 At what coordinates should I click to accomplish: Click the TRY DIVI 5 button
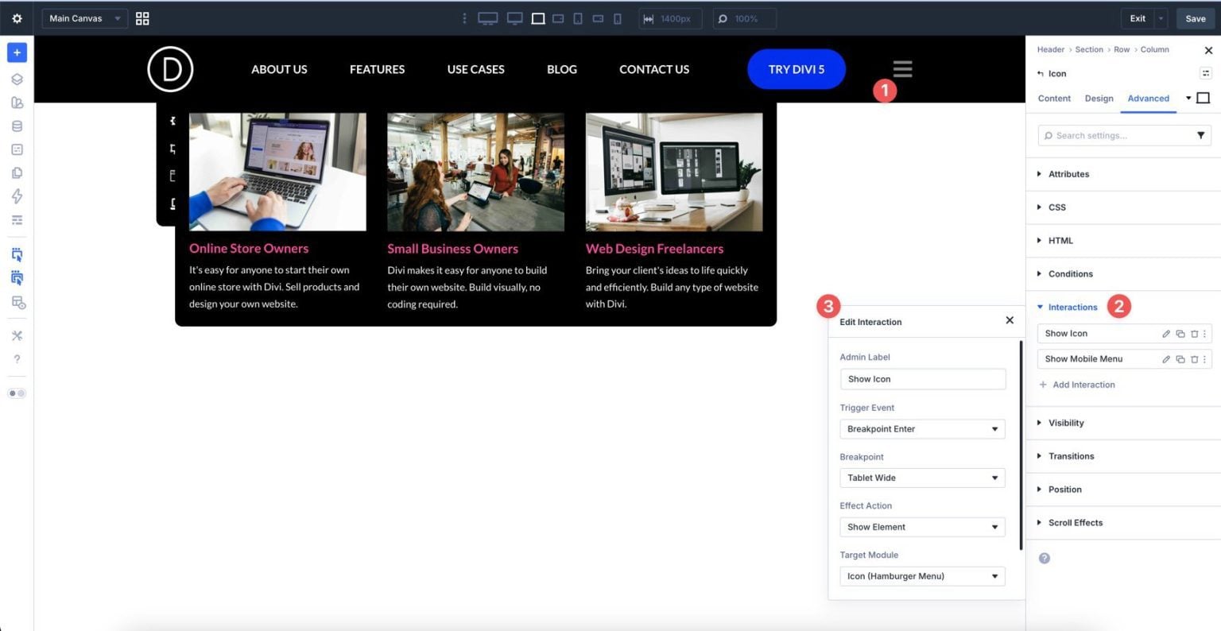click(797, 69)
